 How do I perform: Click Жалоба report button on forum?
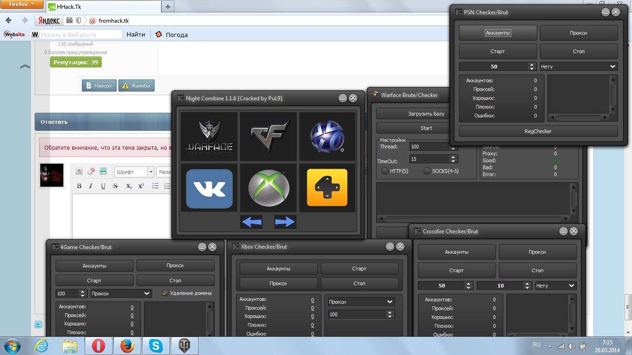[x=136, y=86]
